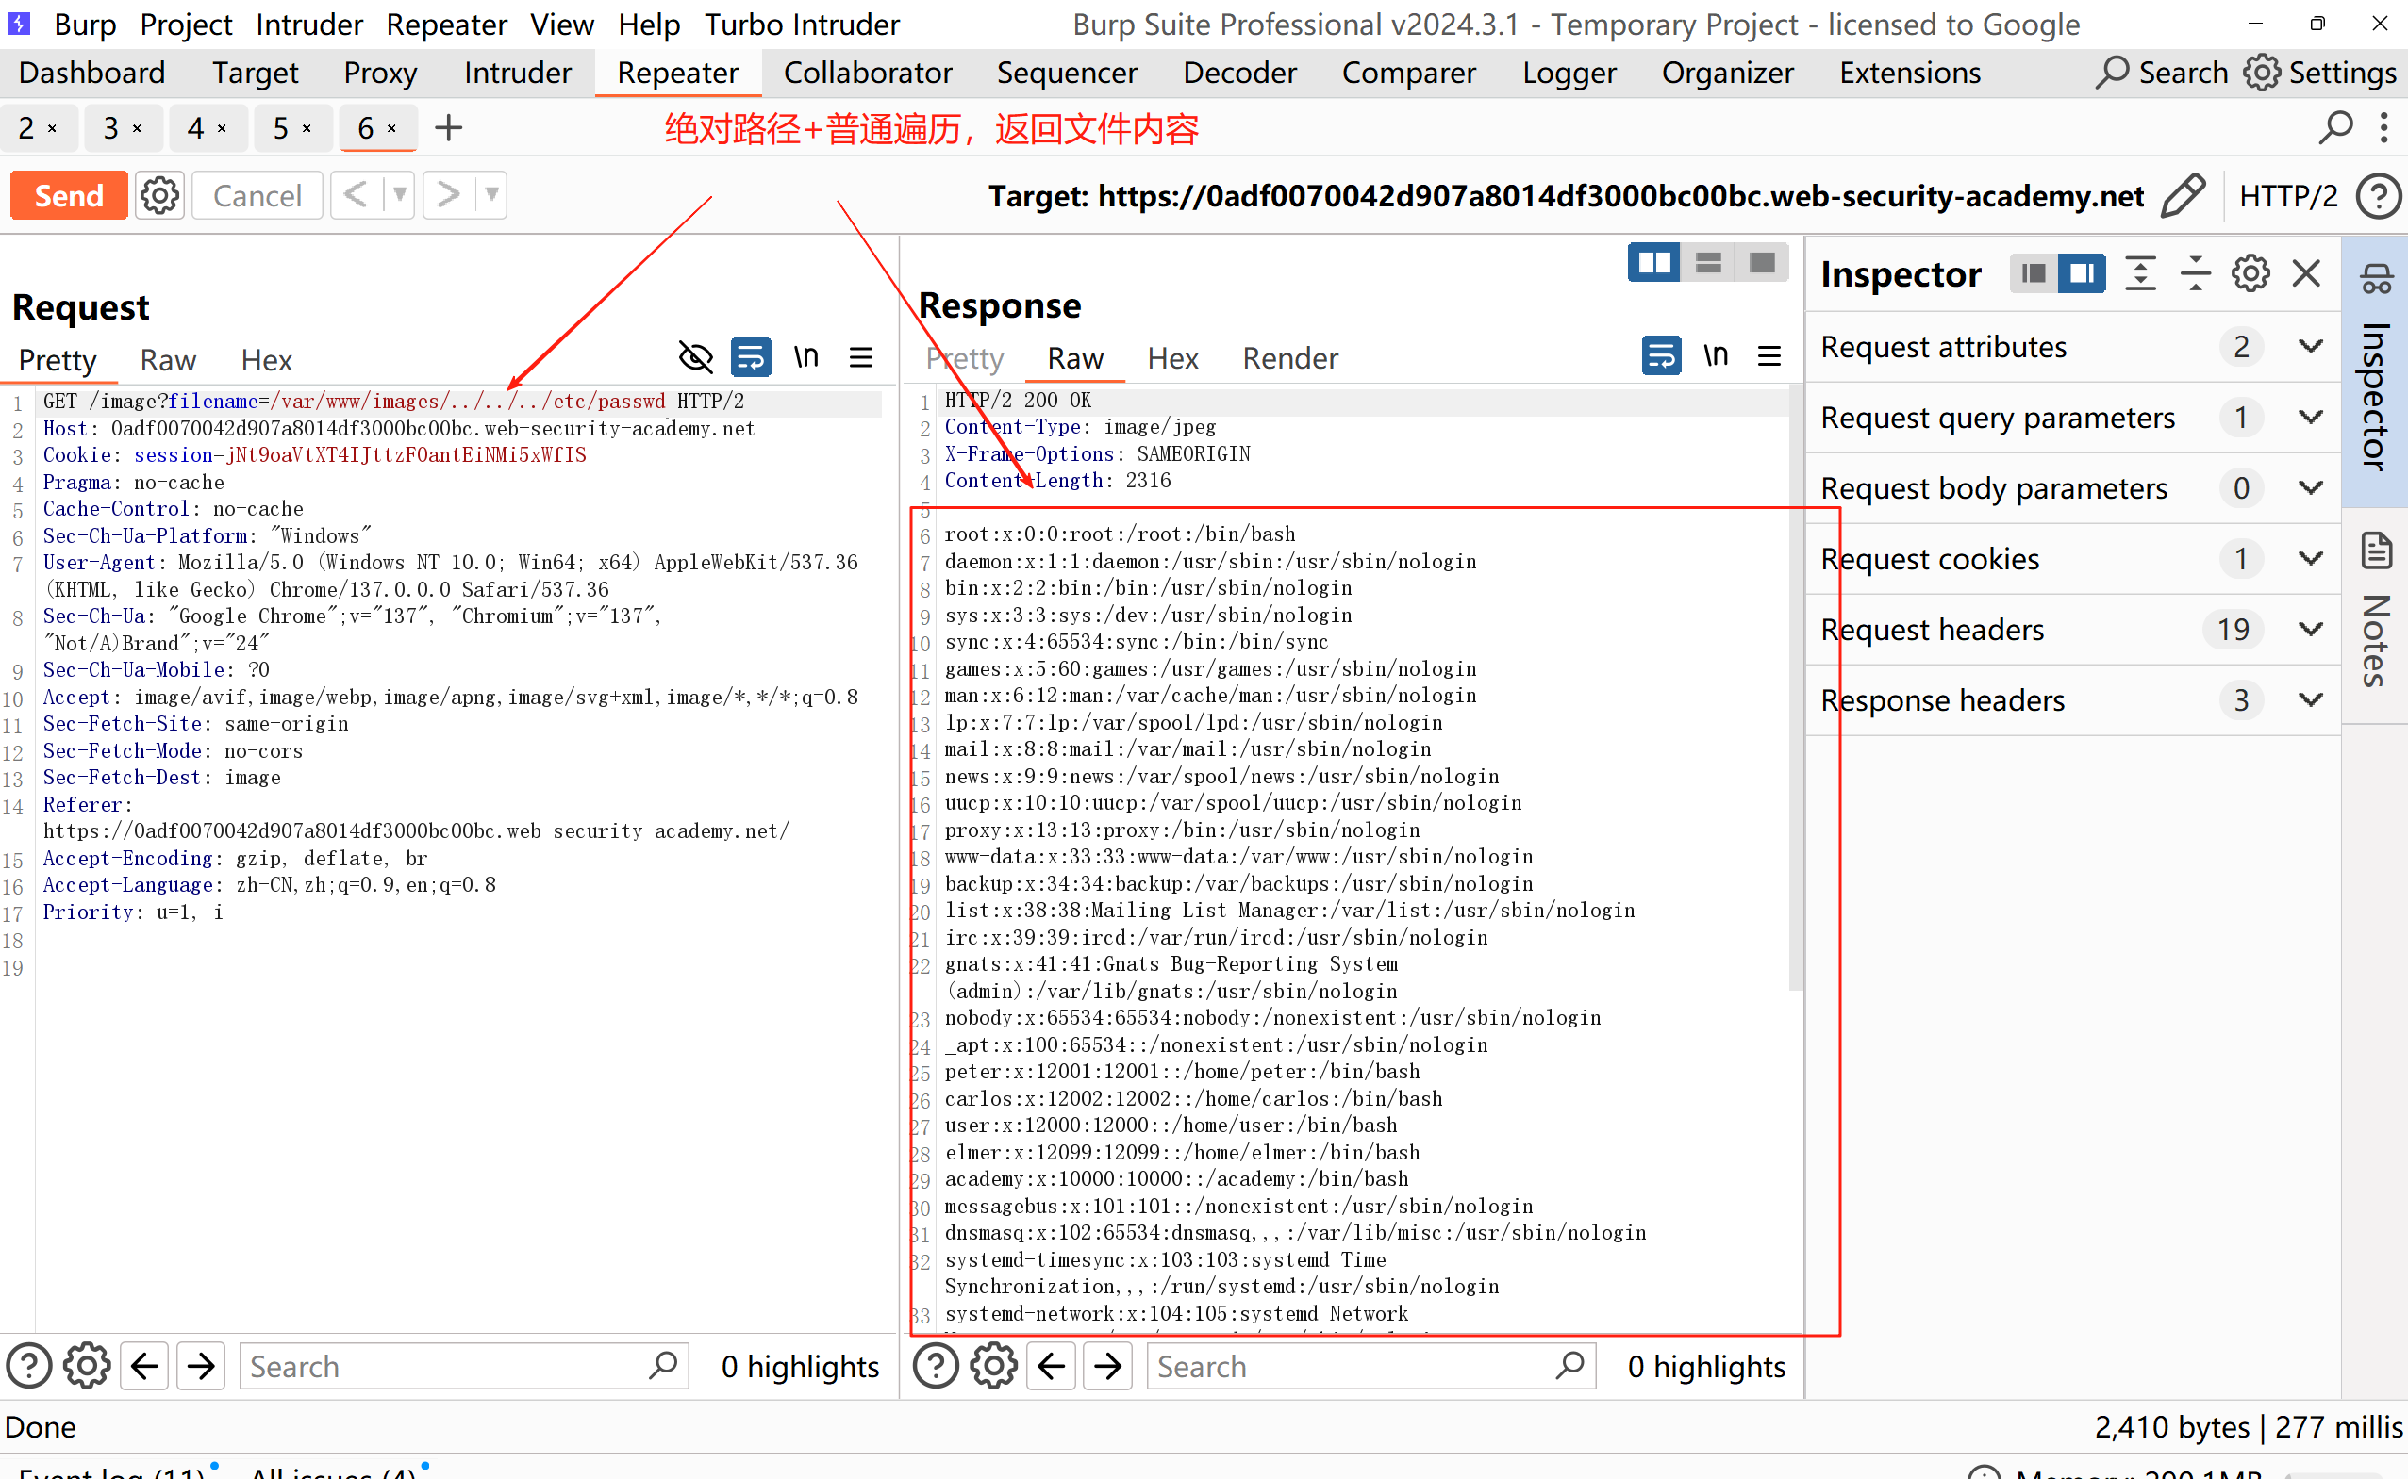This screenshot has width=2408, height=1479.
Task: Toggle line wrap icon in the Request panel
Action: [x=751, y=357]
